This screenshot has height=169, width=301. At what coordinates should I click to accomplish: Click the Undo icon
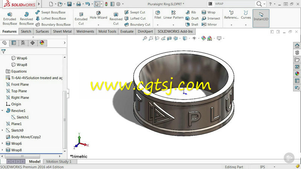click(88, 4)
